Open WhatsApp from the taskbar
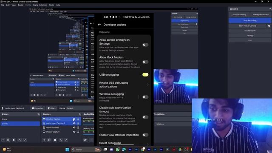Viewport: 272px width, 153px height. [118, 150]
